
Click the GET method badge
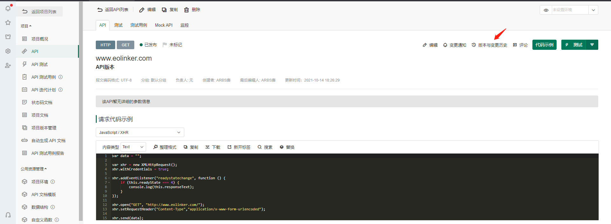(125, 45)
